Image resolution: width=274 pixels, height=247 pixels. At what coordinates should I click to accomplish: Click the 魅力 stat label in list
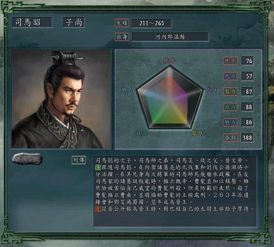[x=230, y=122]
